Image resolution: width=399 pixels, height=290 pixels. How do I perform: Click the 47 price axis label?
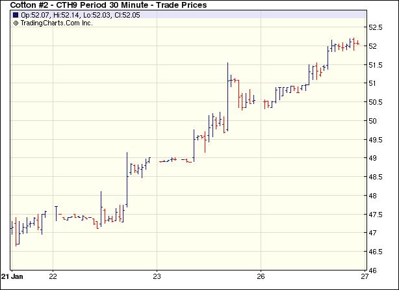coord(373,233)
